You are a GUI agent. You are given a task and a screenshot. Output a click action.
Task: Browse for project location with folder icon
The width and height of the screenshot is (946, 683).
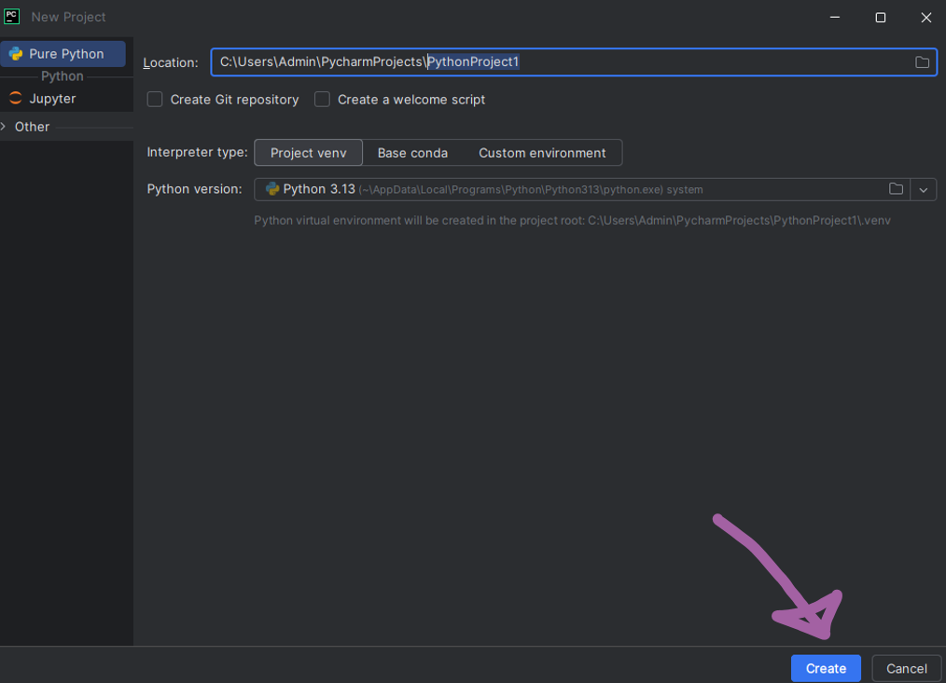[x=922, y=62]
